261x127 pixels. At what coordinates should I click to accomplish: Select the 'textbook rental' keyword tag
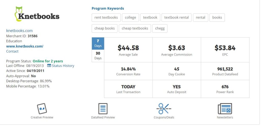(x=176, y=17)
